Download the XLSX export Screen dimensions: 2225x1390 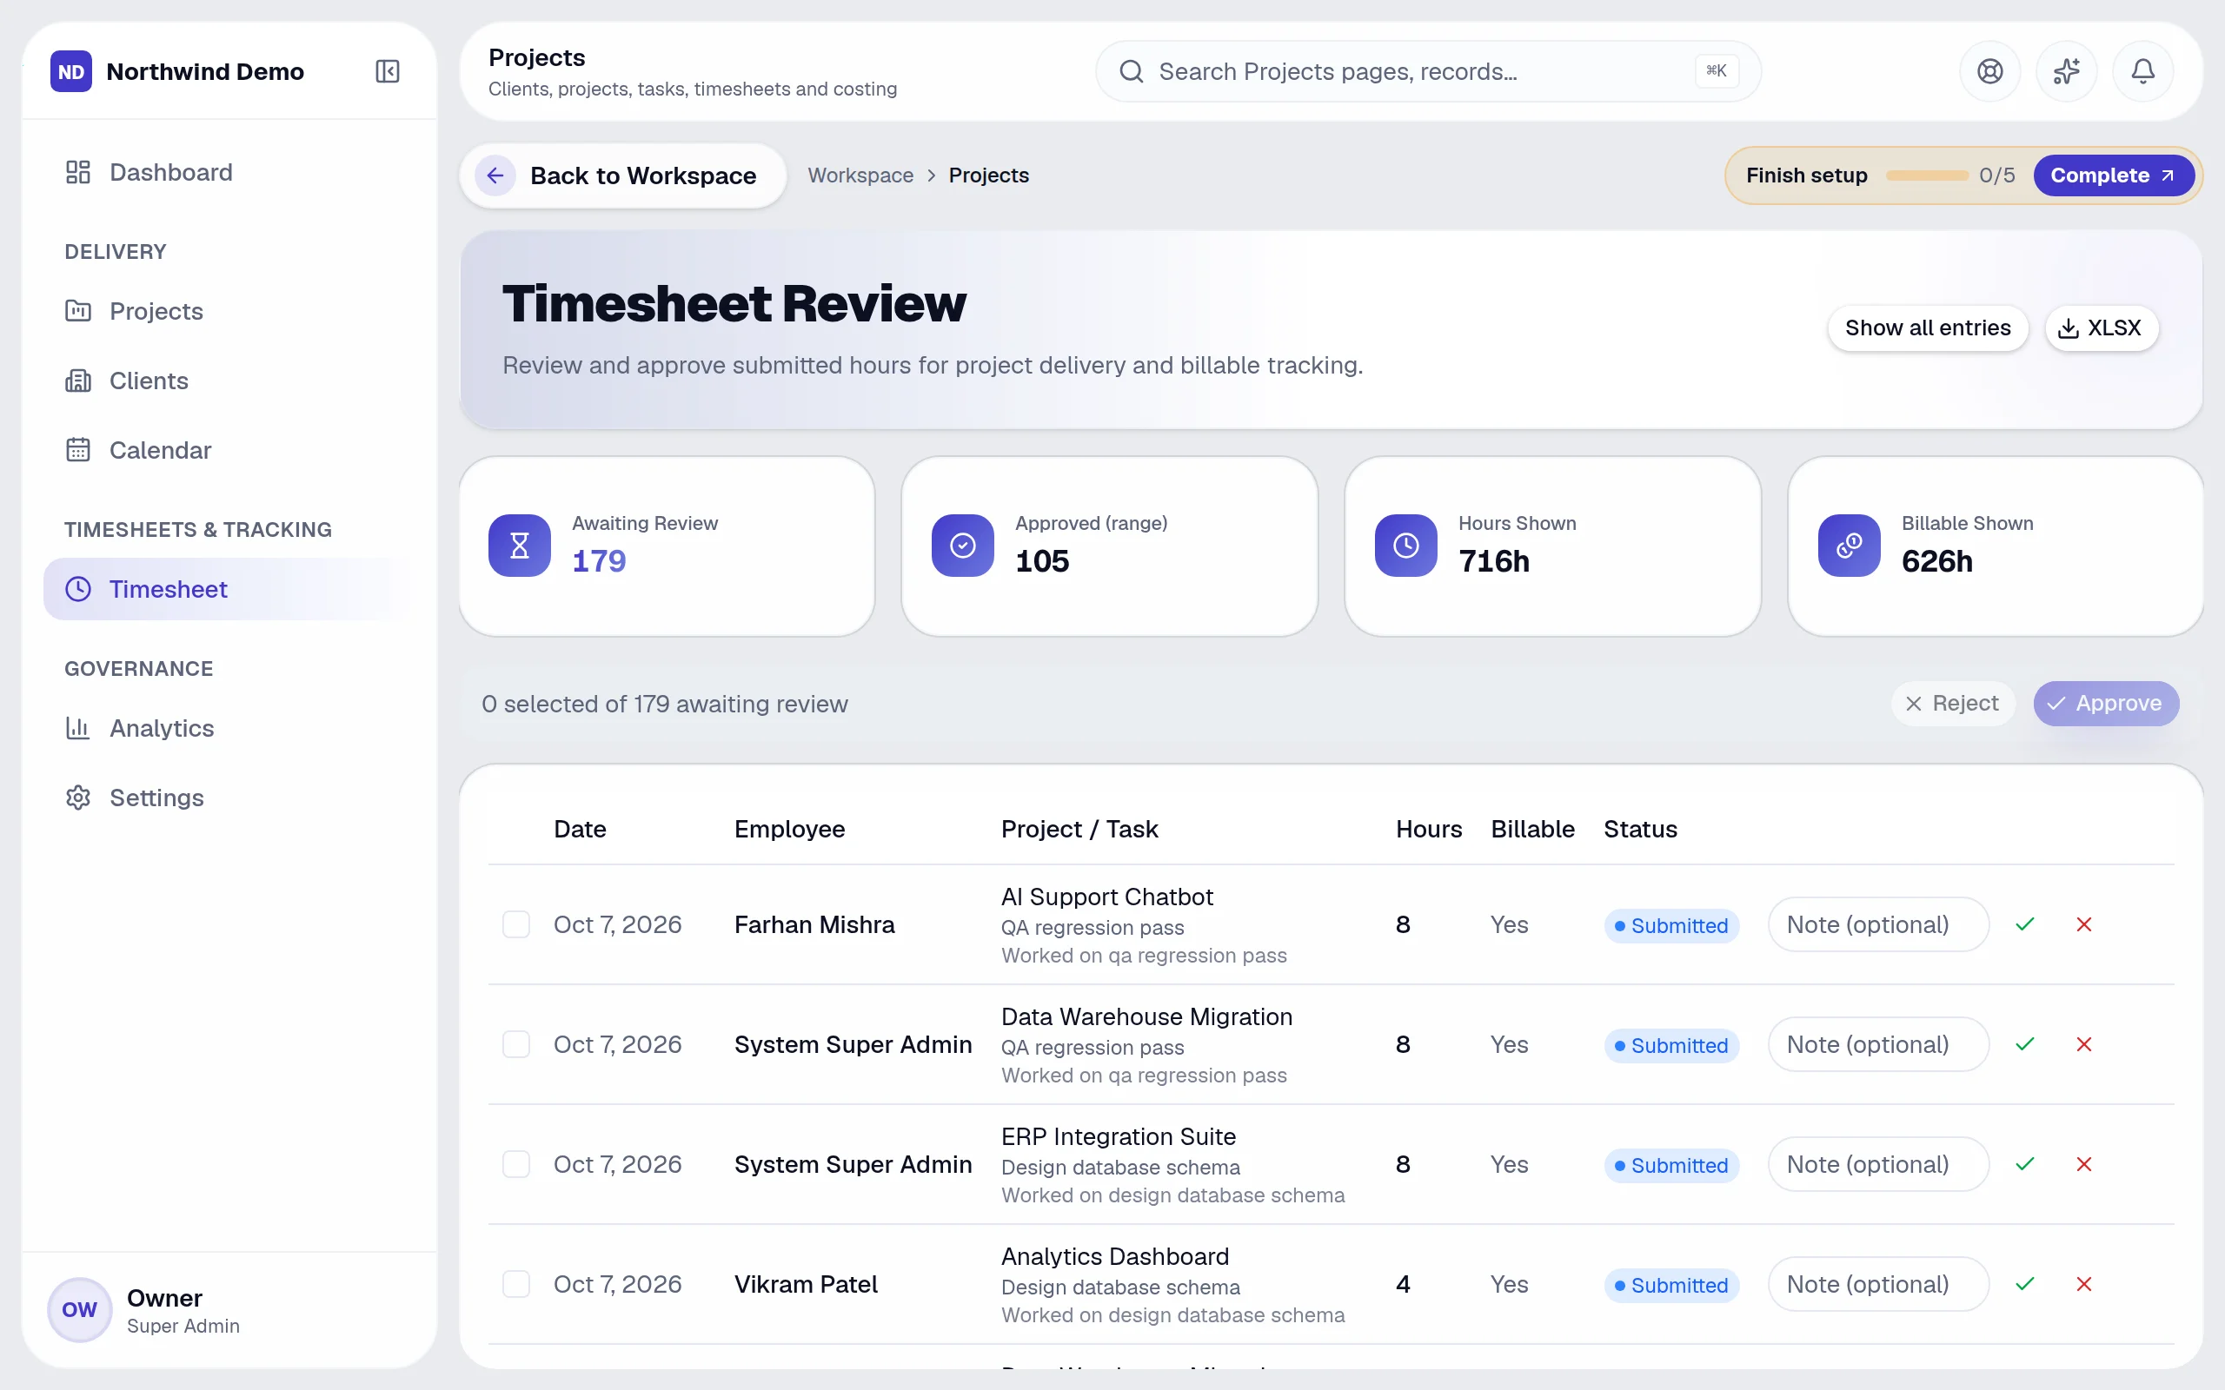pyautogui.click(x=2101, y=328)
